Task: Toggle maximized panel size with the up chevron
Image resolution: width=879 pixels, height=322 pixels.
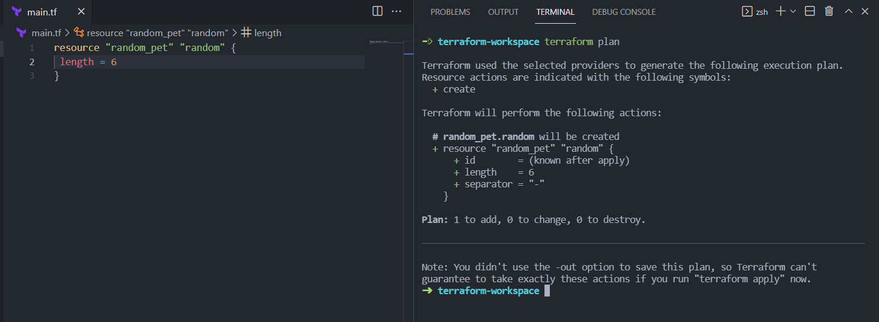Action: pyautogui.click(x=848, y=11)
